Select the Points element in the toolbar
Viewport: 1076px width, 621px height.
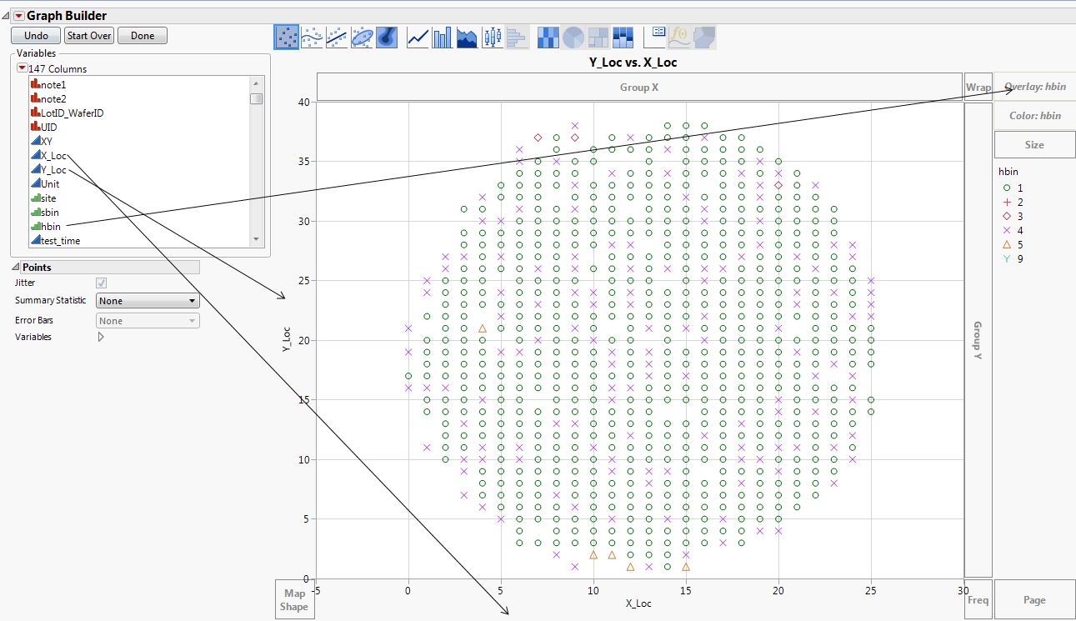(286, 36)
